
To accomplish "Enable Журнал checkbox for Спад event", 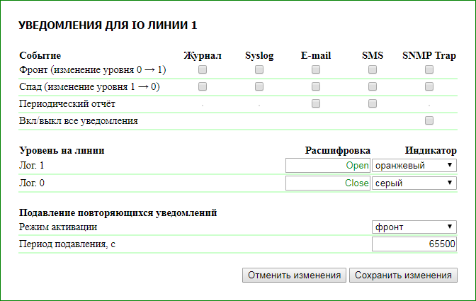I will point(203,86).
